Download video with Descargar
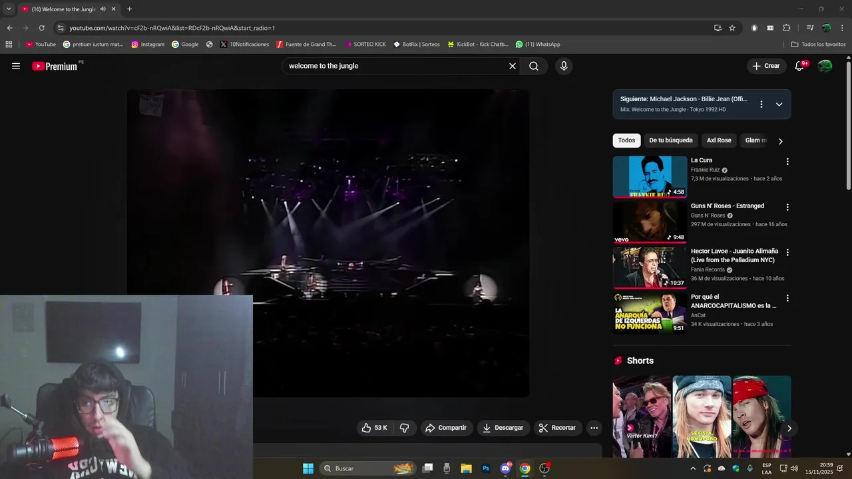The image size is (852, 479). [x=503, y=428]
